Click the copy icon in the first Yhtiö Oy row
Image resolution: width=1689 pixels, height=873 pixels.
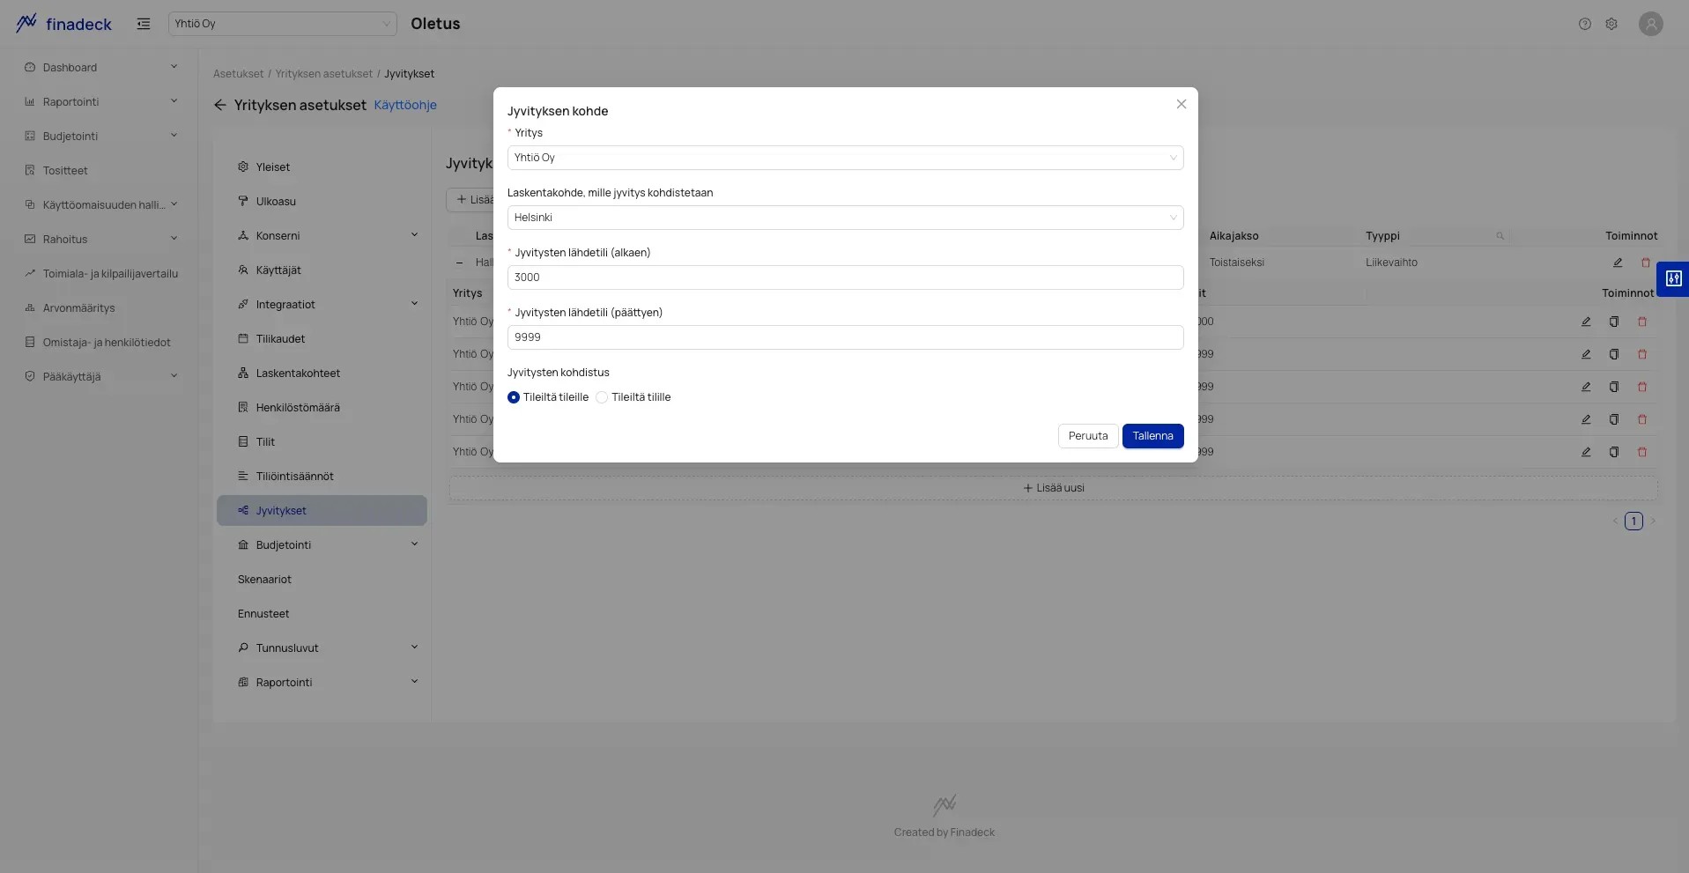click(1614, 322)
